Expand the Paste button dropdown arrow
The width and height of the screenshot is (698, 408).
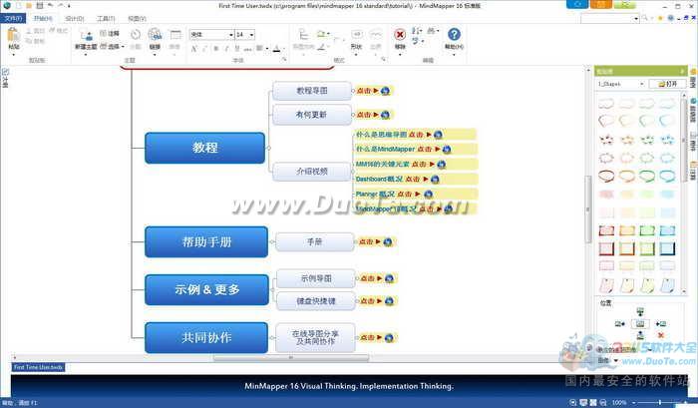pyautogui.click(x=13, y=54)
